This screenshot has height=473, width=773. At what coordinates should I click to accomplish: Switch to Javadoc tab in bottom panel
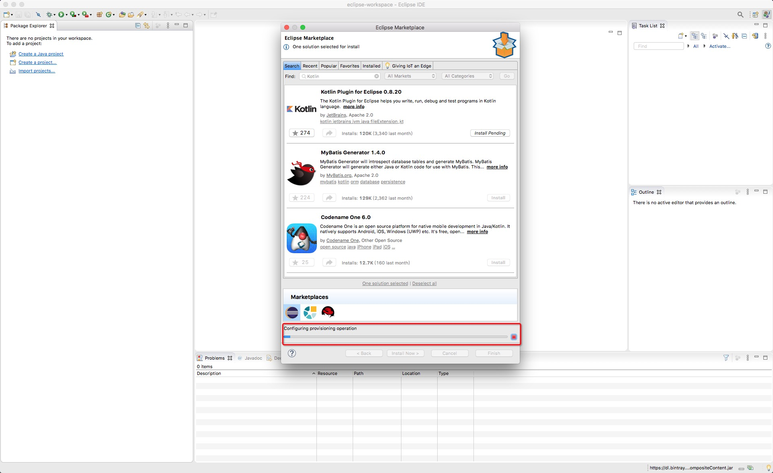pos(250,358)
